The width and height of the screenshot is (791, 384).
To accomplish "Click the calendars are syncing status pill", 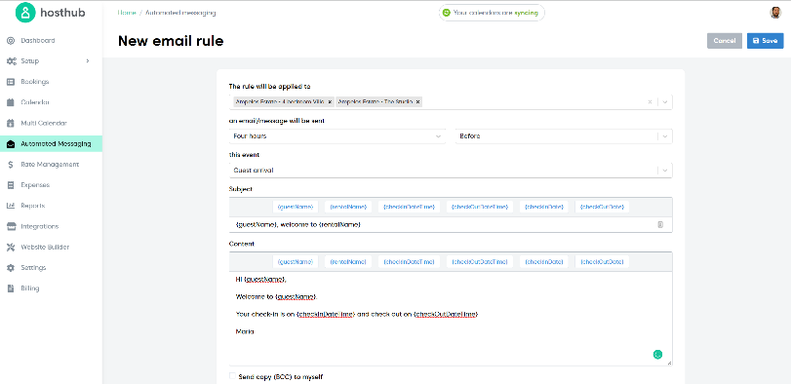I will pyautogui.click(x=492, y=13).
